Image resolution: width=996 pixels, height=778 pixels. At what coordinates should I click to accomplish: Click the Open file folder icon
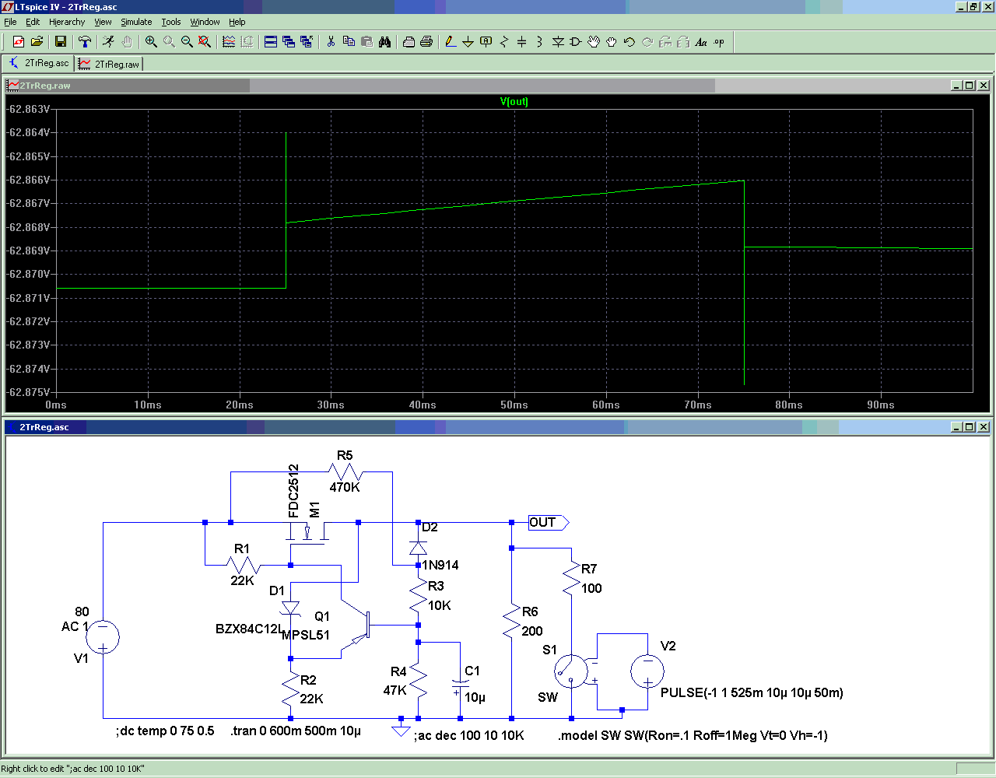[x=36, y=42]
